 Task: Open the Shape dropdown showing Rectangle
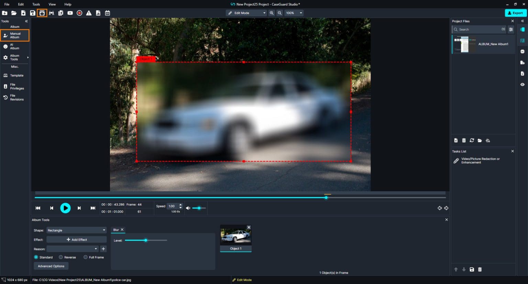pos(76,230)
